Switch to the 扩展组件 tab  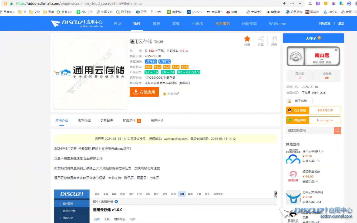click(132, 121)
